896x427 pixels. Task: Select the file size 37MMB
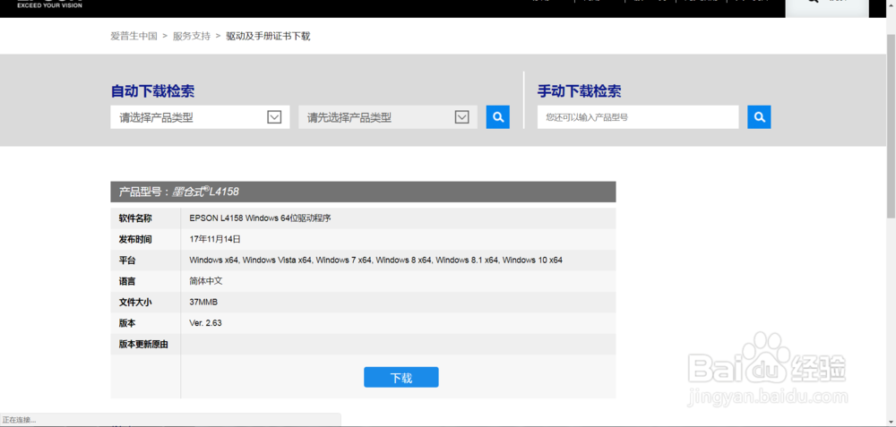[x=202, y=302]
